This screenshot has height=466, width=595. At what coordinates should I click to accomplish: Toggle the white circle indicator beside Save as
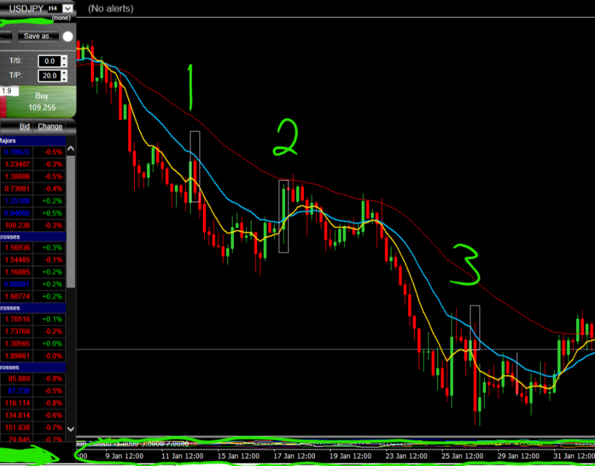(x=68, y=36)
